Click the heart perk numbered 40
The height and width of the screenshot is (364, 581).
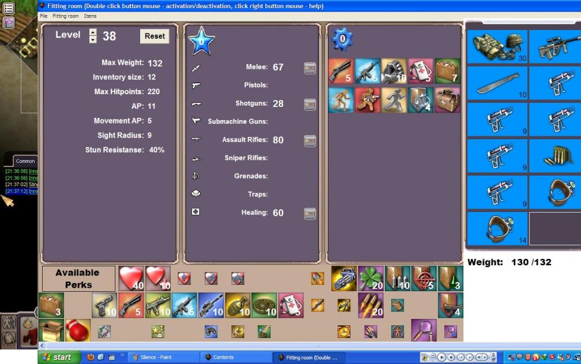131,278
